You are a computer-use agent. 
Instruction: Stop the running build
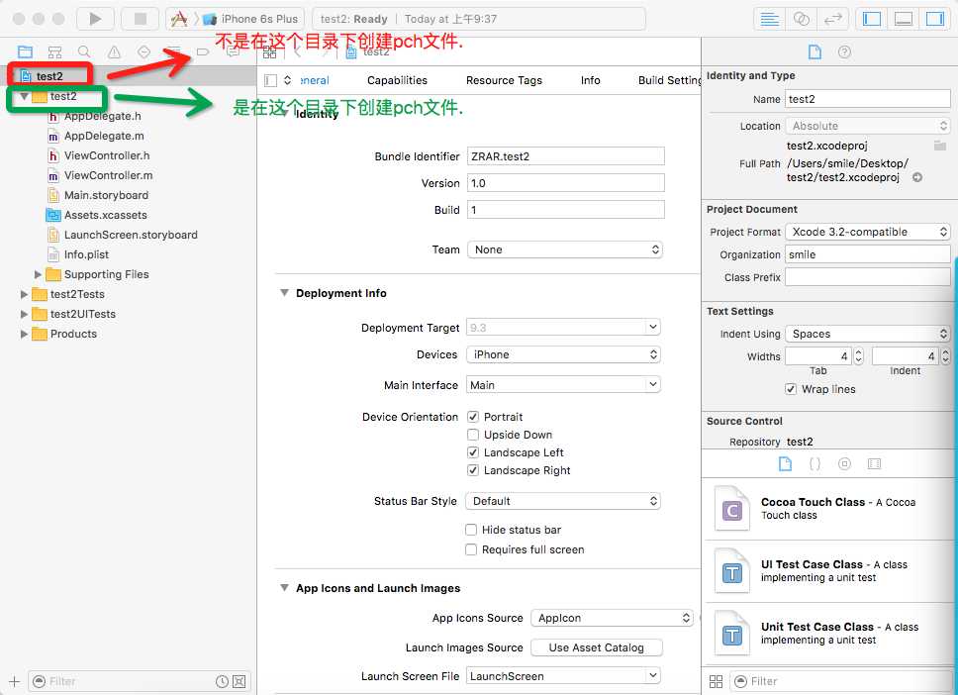pyautogui.click(x=140, y=19)
